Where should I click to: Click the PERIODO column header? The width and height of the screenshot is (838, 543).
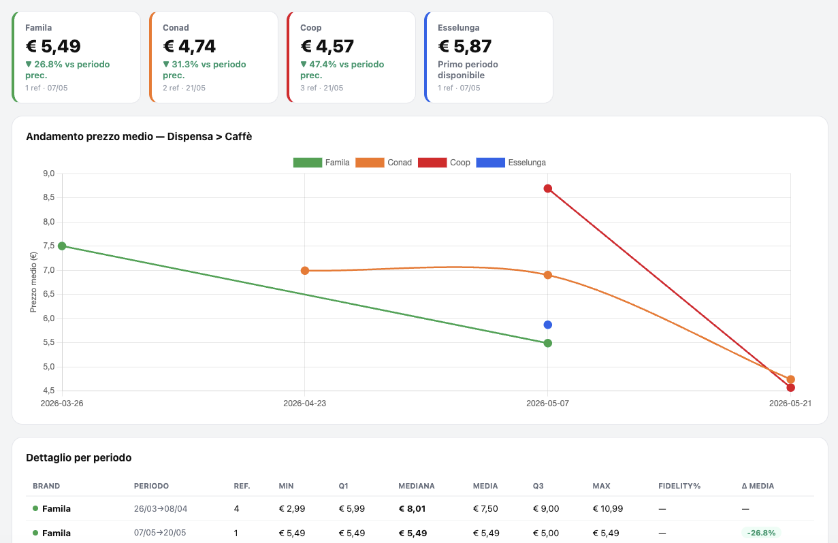click(151, 486)
